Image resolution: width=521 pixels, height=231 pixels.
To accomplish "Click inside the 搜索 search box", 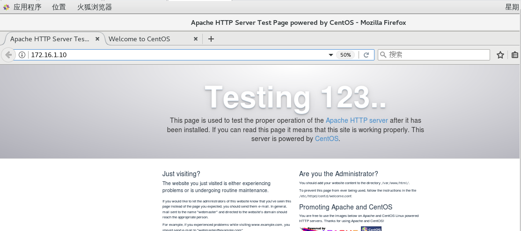I will click(x=438, y=54).
